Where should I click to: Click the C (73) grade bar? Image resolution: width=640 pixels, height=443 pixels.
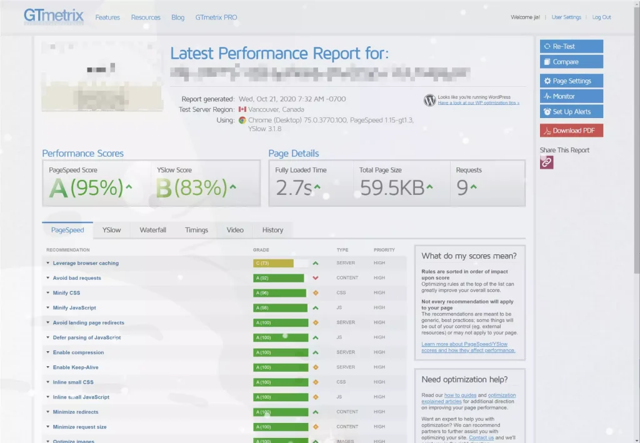273,263
